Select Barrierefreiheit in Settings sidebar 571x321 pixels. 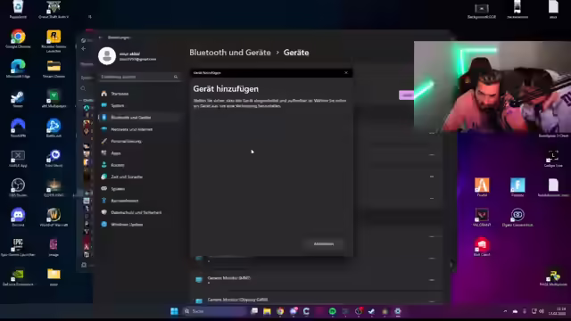point(139,201)
